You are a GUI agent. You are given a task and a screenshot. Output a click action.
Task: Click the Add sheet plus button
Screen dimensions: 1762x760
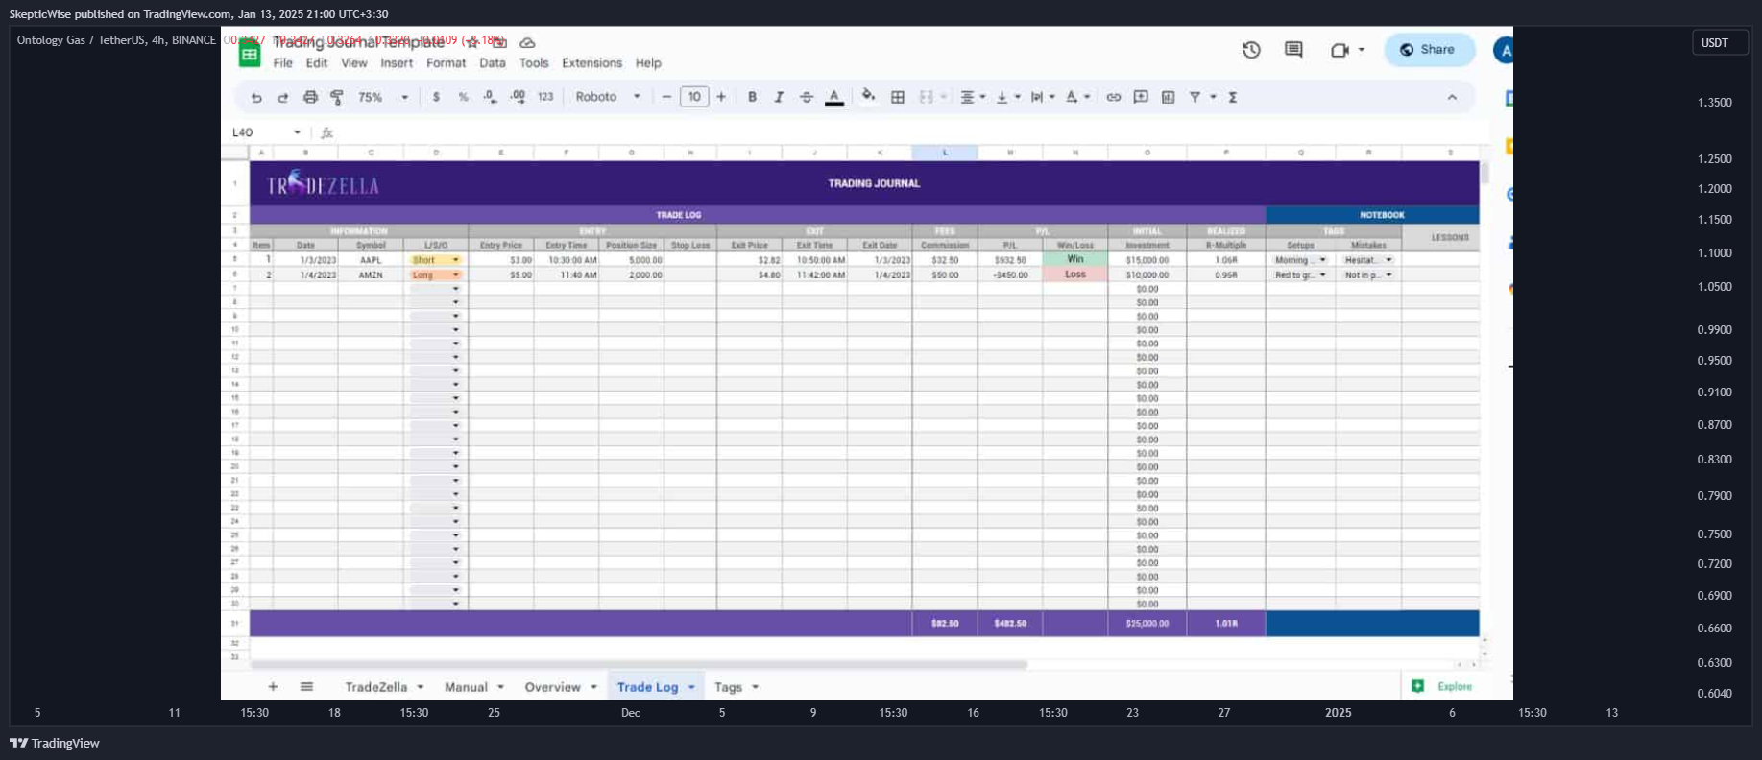pos(273,687)
